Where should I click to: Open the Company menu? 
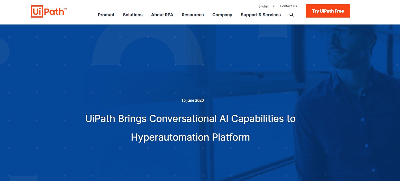[x=222, y=15]
